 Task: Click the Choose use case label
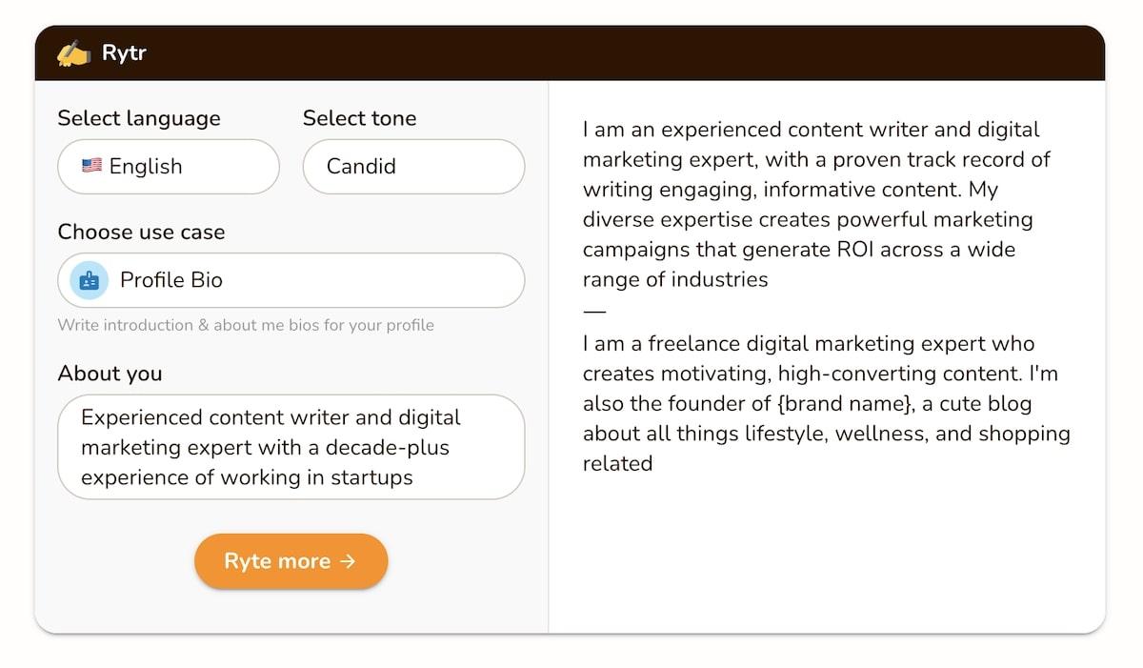141,233
